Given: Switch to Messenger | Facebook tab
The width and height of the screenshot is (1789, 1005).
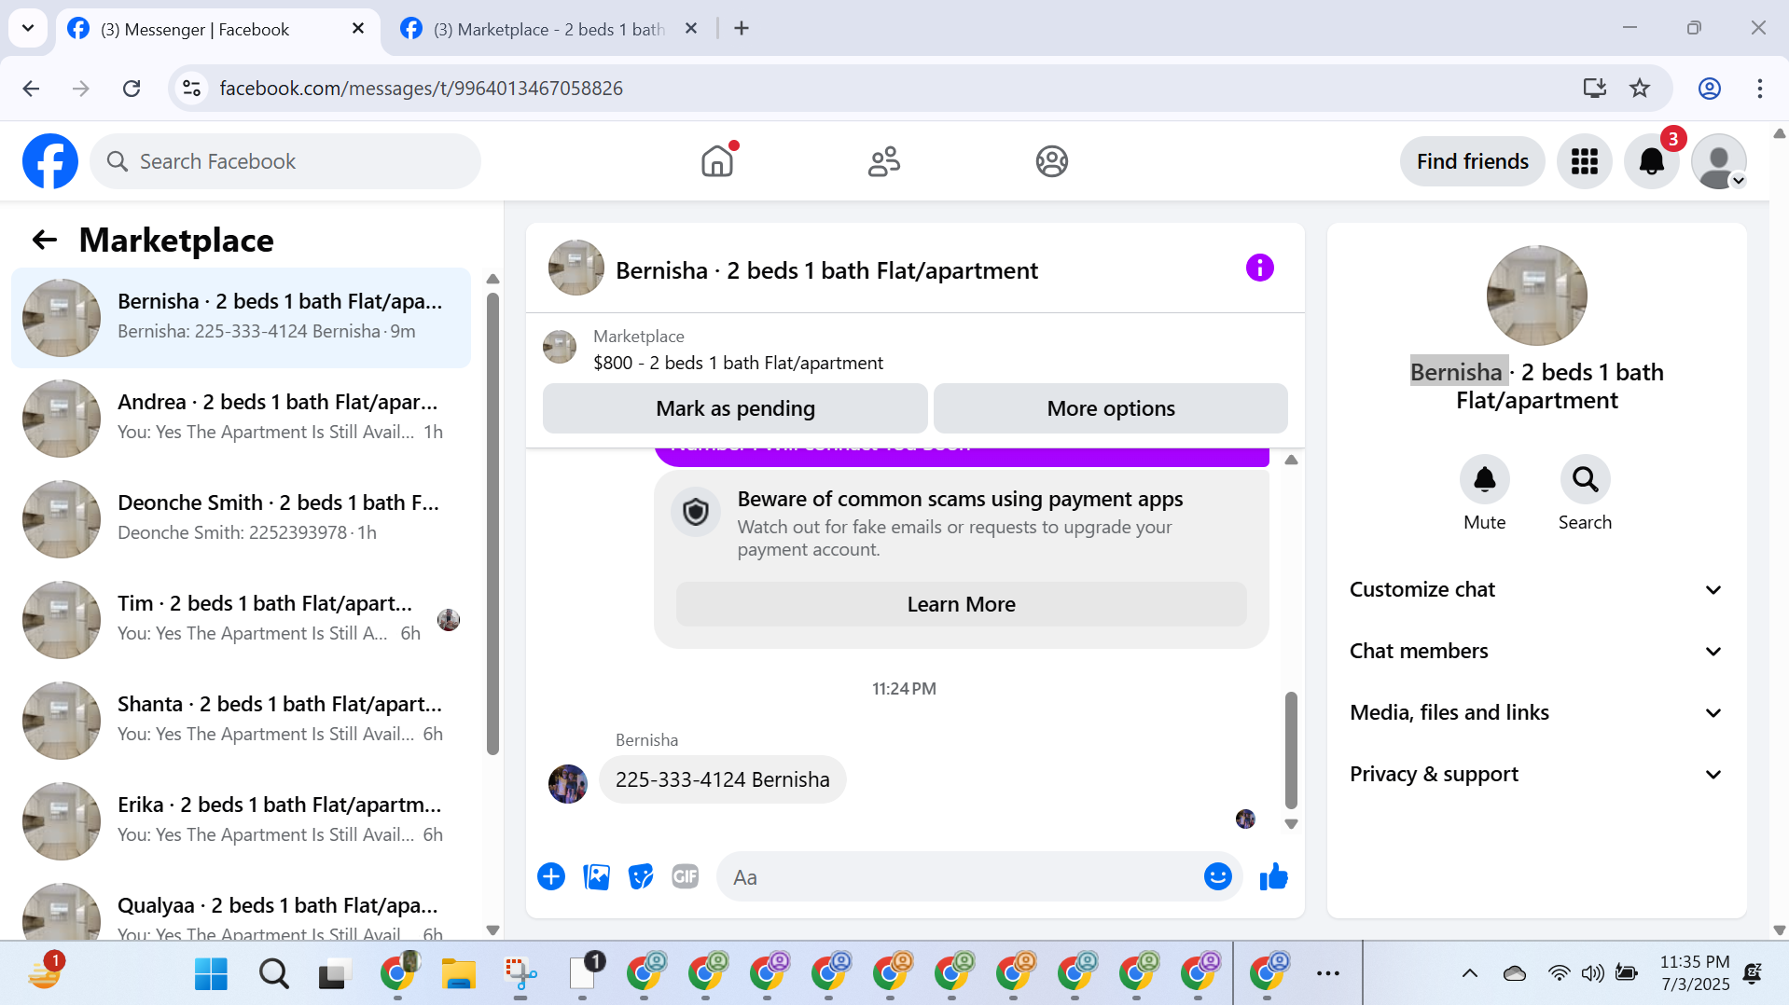Looking at the screenshot, I should pyautogui.click(x=217, y=29).
